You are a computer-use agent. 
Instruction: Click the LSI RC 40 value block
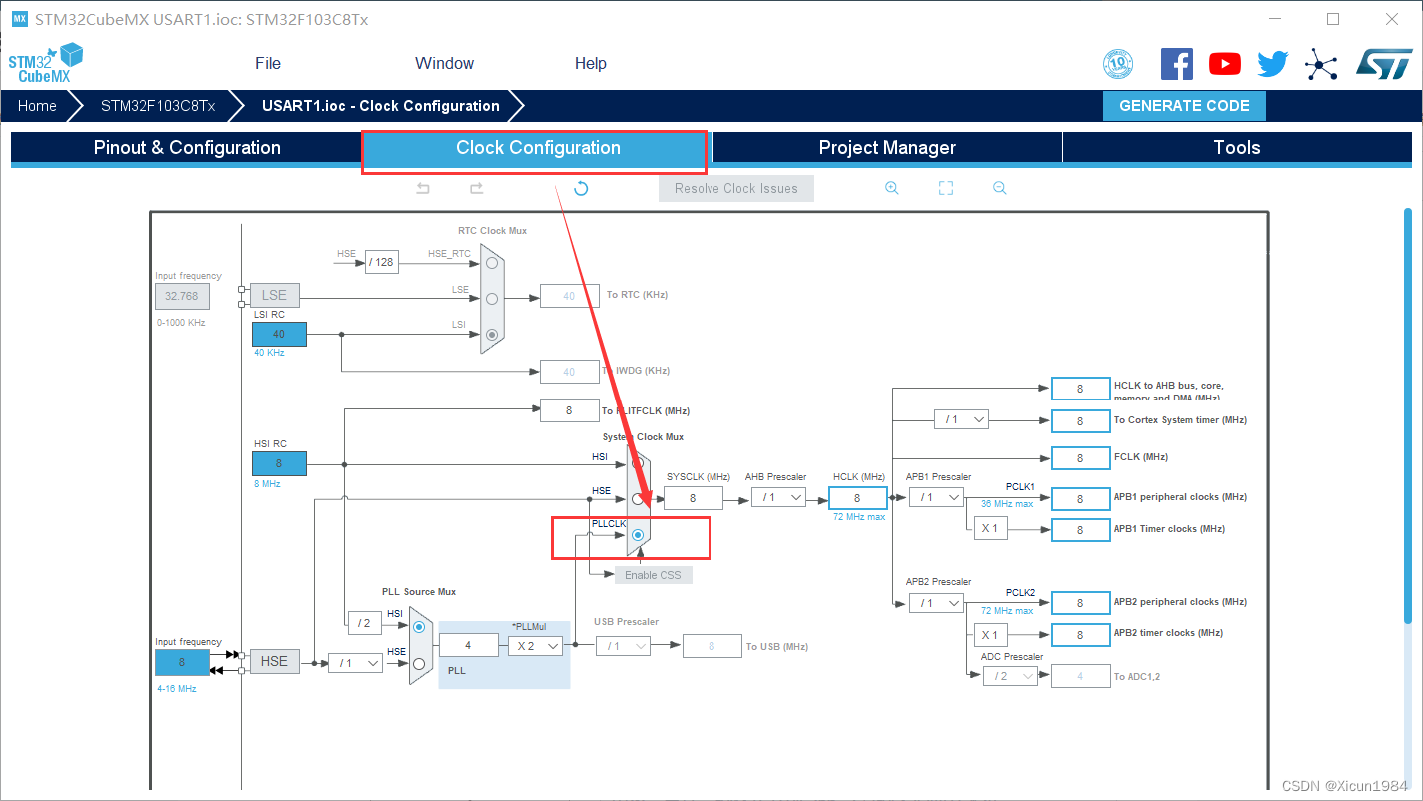pos(279,334)
